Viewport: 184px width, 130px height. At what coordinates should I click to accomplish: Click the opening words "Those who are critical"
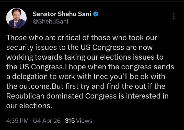point(38,38)
